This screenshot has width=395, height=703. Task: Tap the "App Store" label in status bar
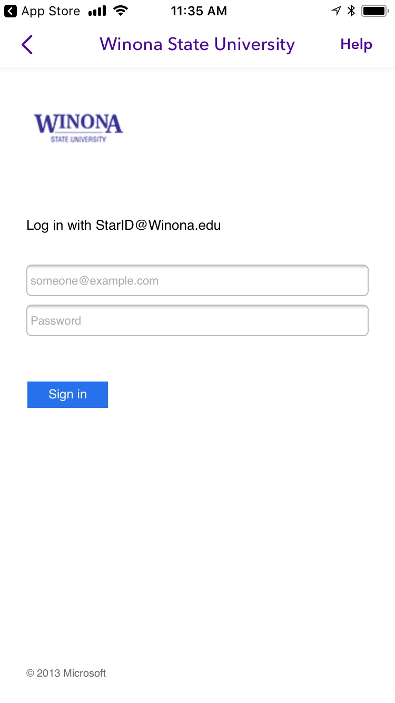pos(51,11)
